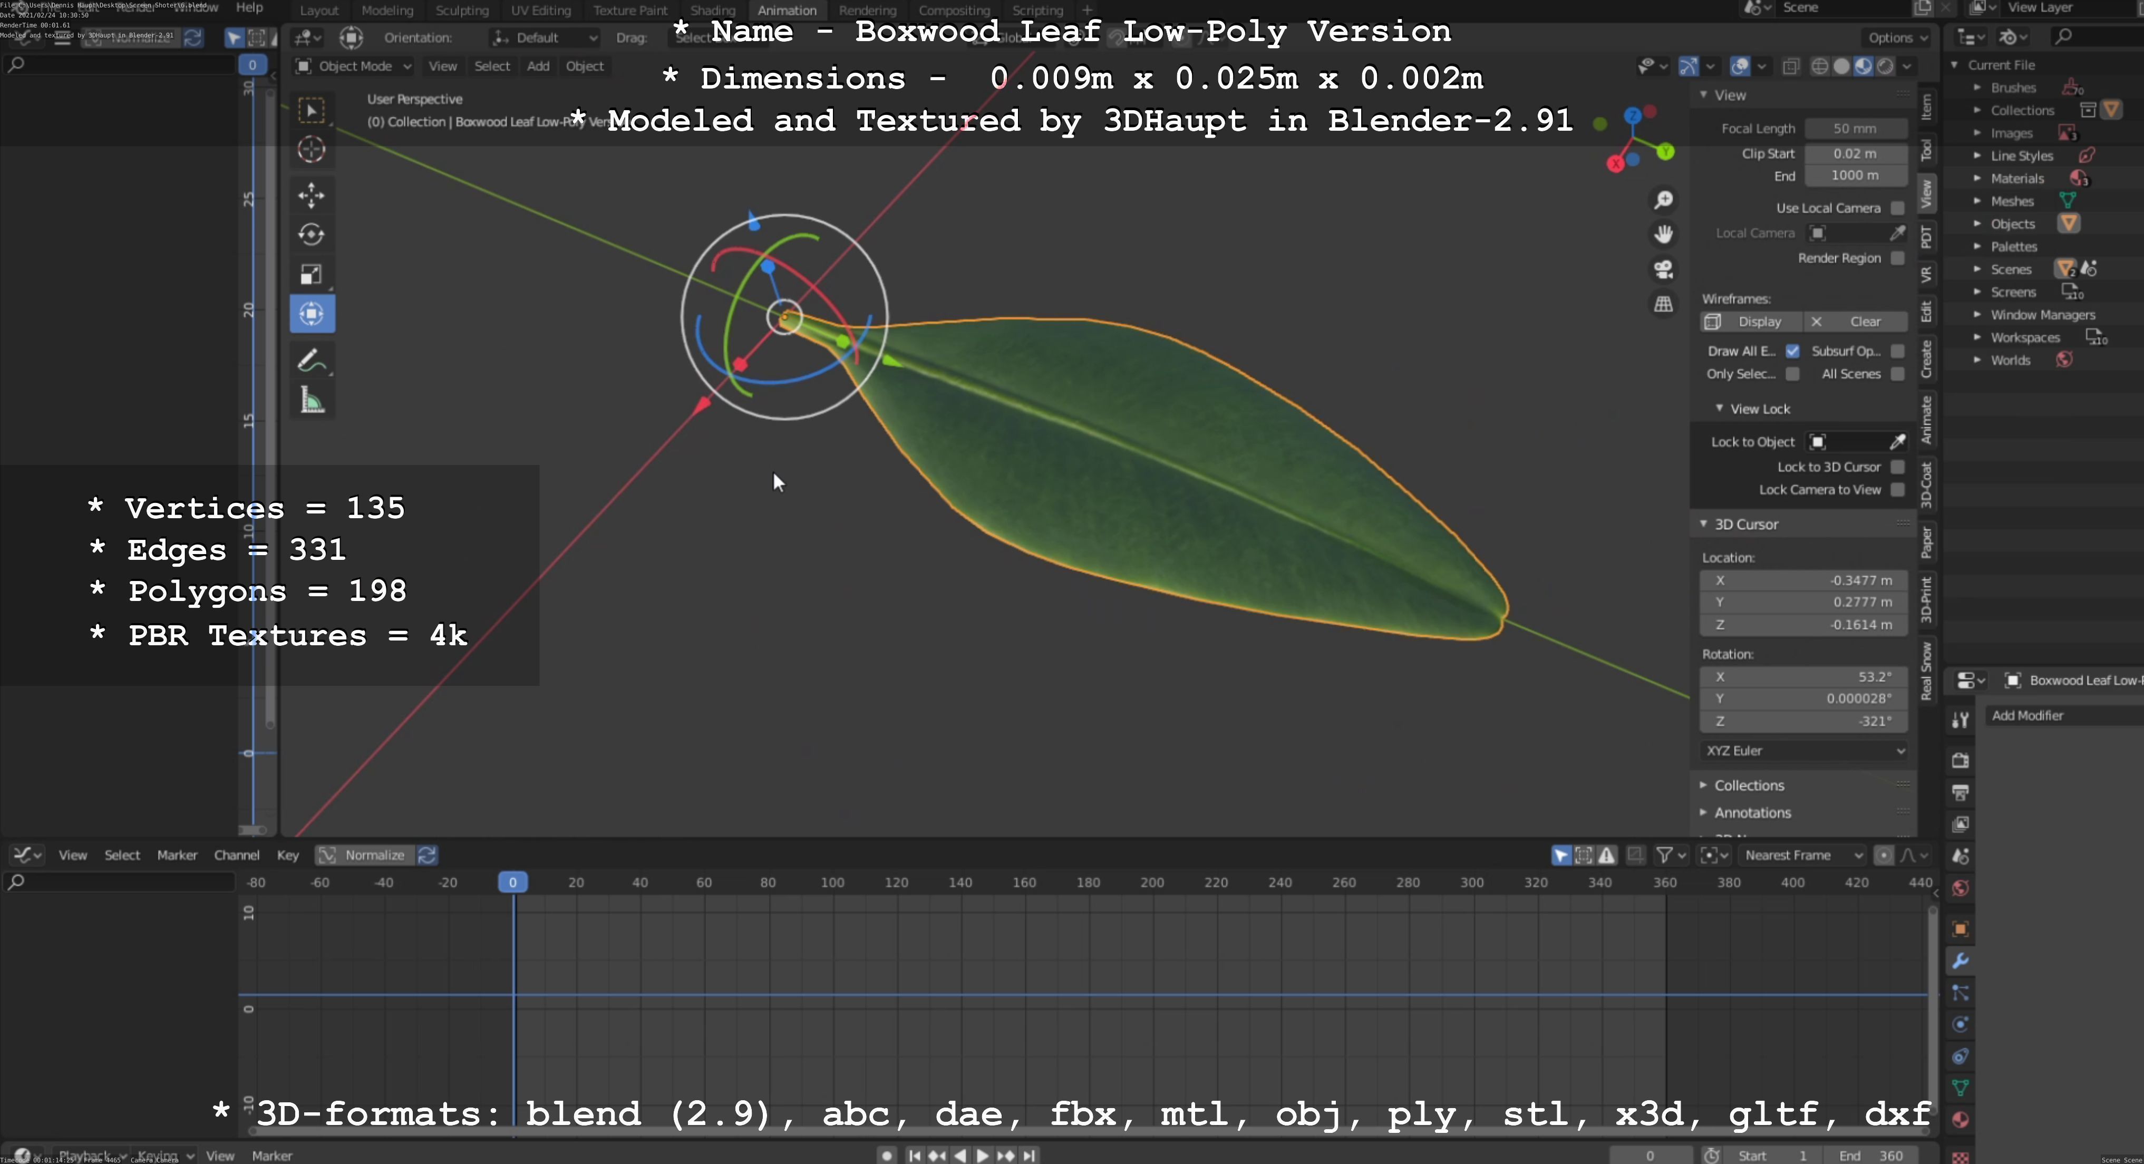Toggle Normalize in graph editor
The image size is (2144, 1164).
click(x=365, y=855)
